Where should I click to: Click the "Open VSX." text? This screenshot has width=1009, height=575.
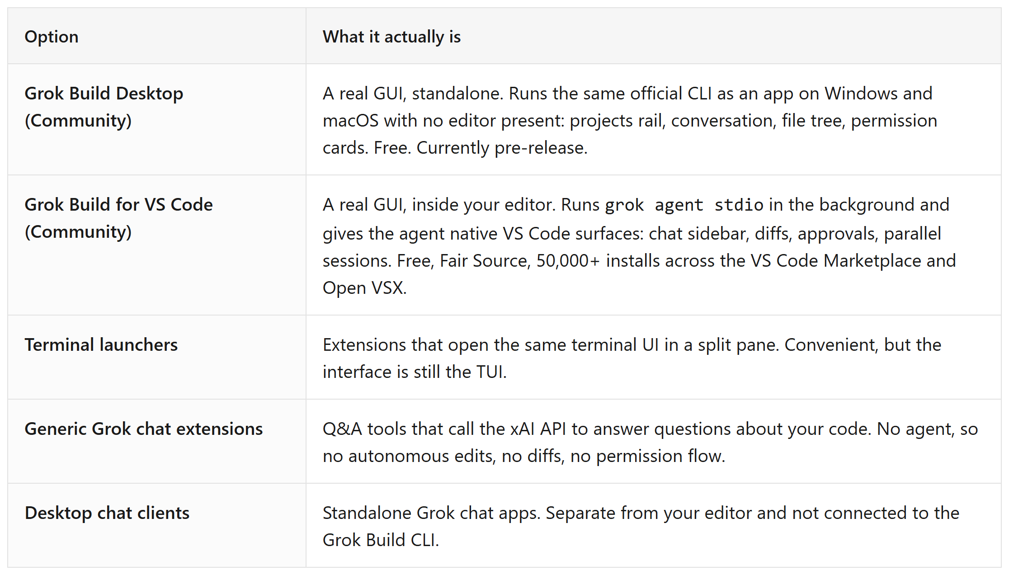coord(364,287)
